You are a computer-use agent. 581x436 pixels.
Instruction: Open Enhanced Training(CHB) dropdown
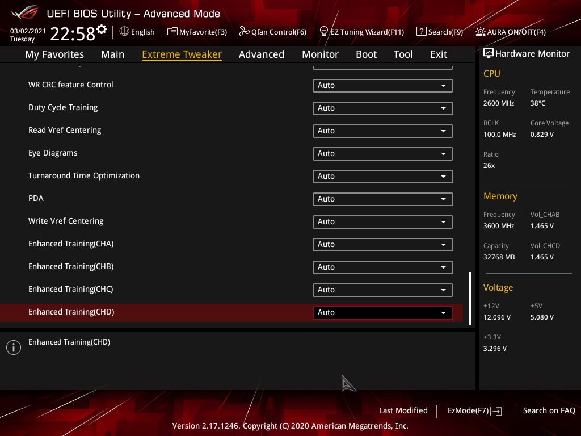(x=383, y=267)
